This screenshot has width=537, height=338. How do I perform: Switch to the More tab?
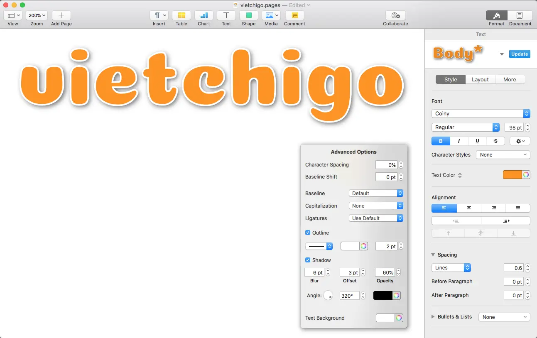click(510, 80)
